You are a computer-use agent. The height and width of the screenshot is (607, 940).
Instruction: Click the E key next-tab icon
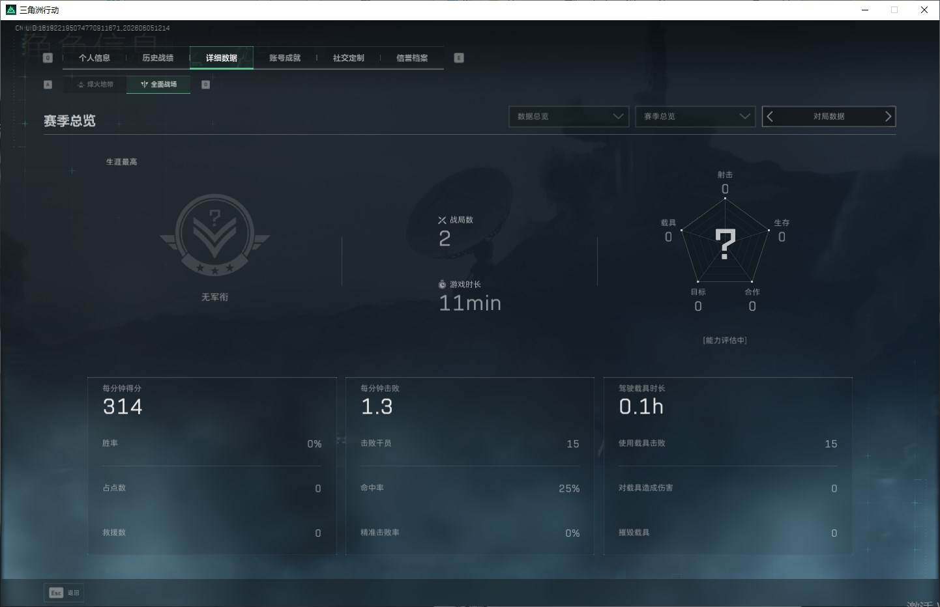(459, 58)
